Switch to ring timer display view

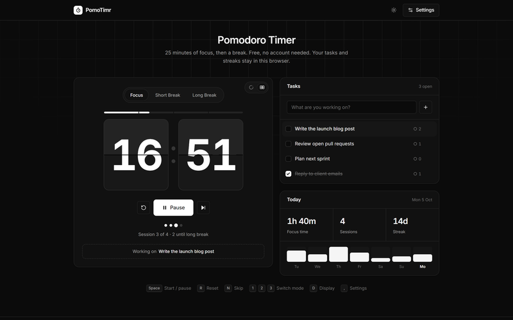click(251, 87)
